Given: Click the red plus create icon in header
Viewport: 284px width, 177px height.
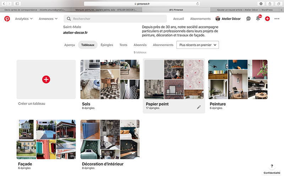Looking at the screenshot, I should (268, 19).
